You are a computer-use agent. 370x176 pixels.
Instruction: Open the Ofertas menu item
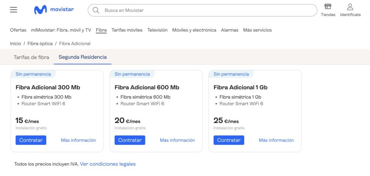pyautogui.click(x=18, y=30)
